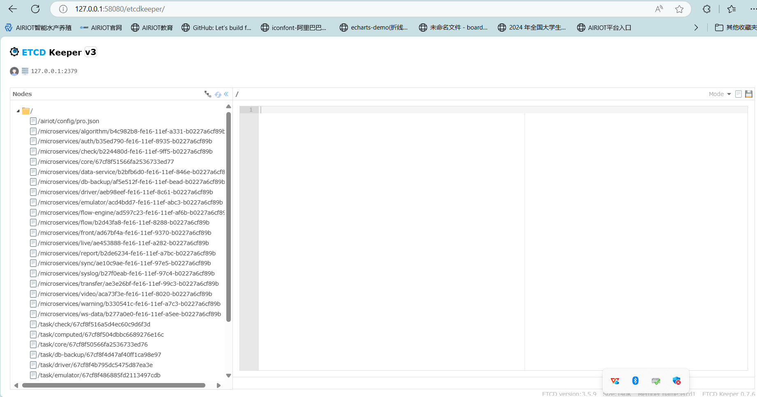The width and height of the screenshot is (757, 397).
Task: Click the tree view icon in Nodes header
Action: tap(207, 94)
